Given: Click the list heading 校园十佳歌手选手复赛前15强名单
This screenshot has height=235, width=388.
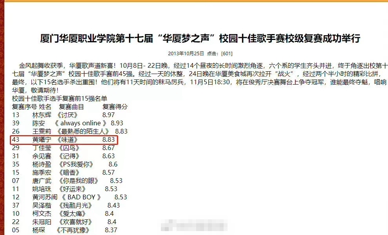Looking at the screenshot, I should (x=60, y=99).
